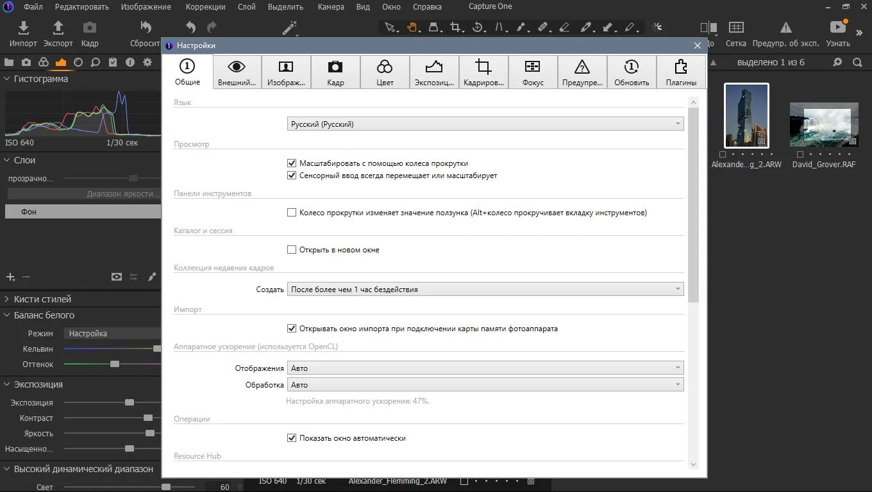Select the hand pan cursor tool
Viewport: 872px width, 492px height.
point(412,28)
